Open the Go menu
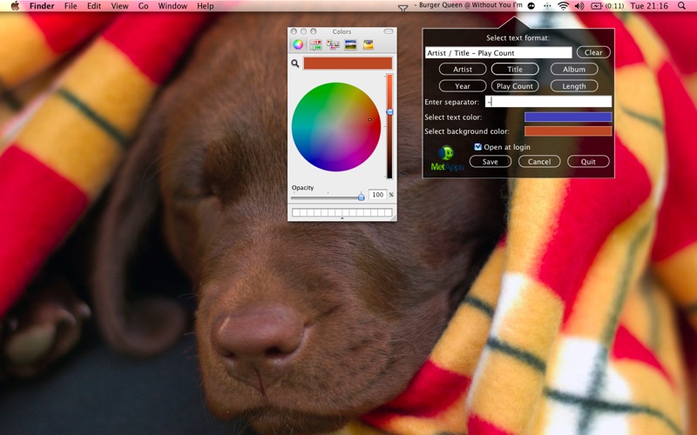 click(x=143, y=6)
